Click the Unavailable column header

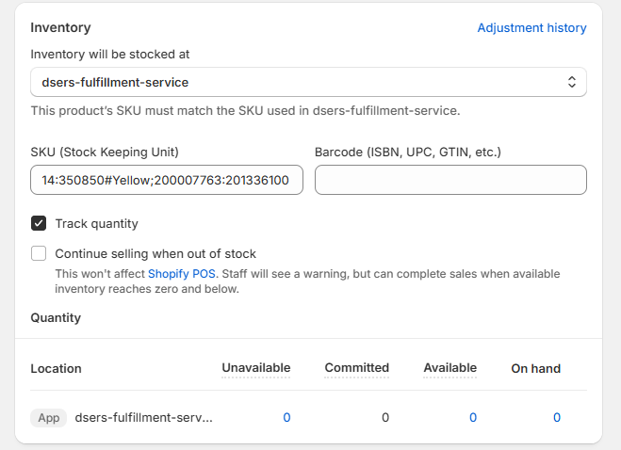256,368
